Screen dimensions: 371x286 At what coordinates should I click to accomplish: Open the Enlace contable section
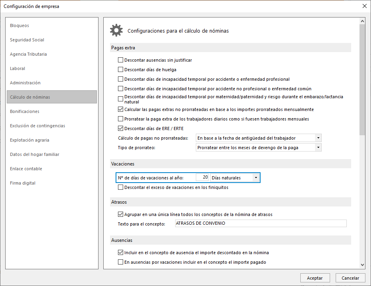click(26, 169)
